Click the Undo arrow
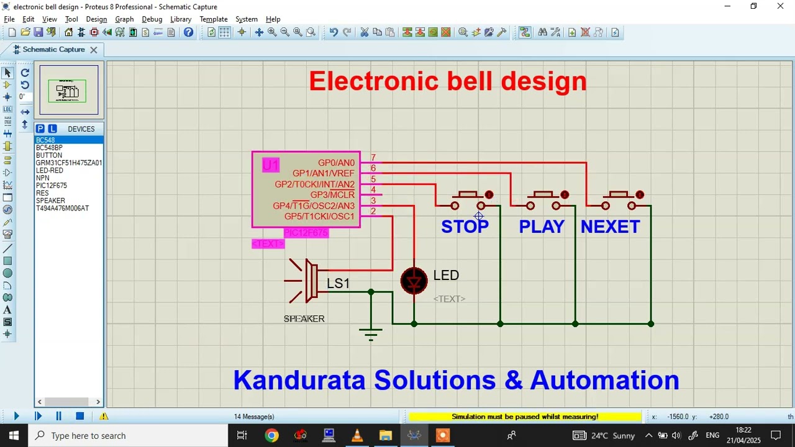 (x=334, y=32)
